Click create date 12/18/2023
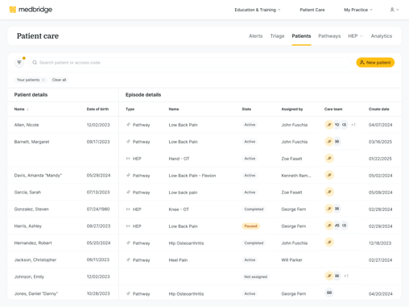 tap(380, 243)
